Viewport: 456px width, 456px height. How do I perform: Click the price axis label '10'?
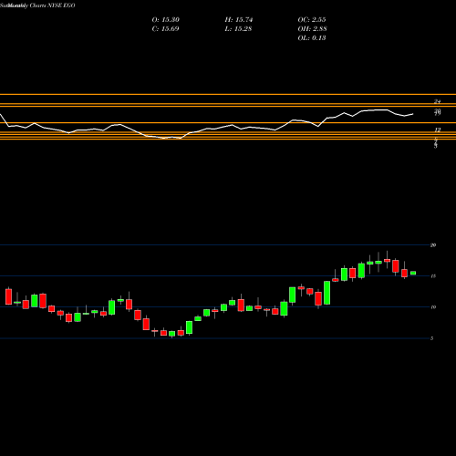433,307
